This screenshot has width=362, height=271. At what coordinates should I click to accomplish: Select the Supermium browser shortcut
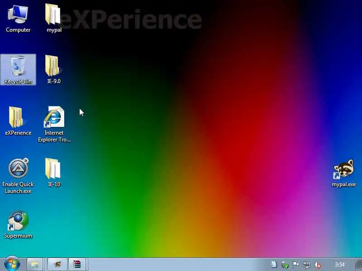[18, 224]
